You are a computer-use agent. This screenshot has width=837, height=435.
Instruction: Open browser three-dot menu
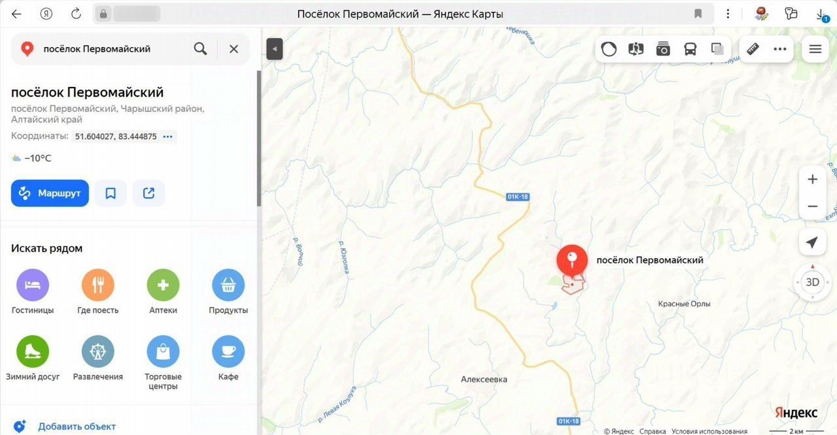(x=728, y=14)
